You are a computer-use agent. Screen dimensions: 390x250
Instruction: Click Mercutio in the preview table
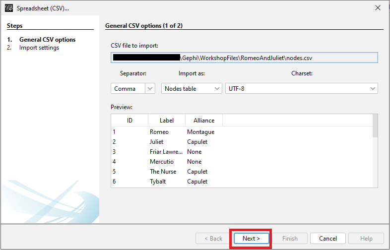click(x=162, y=162)
